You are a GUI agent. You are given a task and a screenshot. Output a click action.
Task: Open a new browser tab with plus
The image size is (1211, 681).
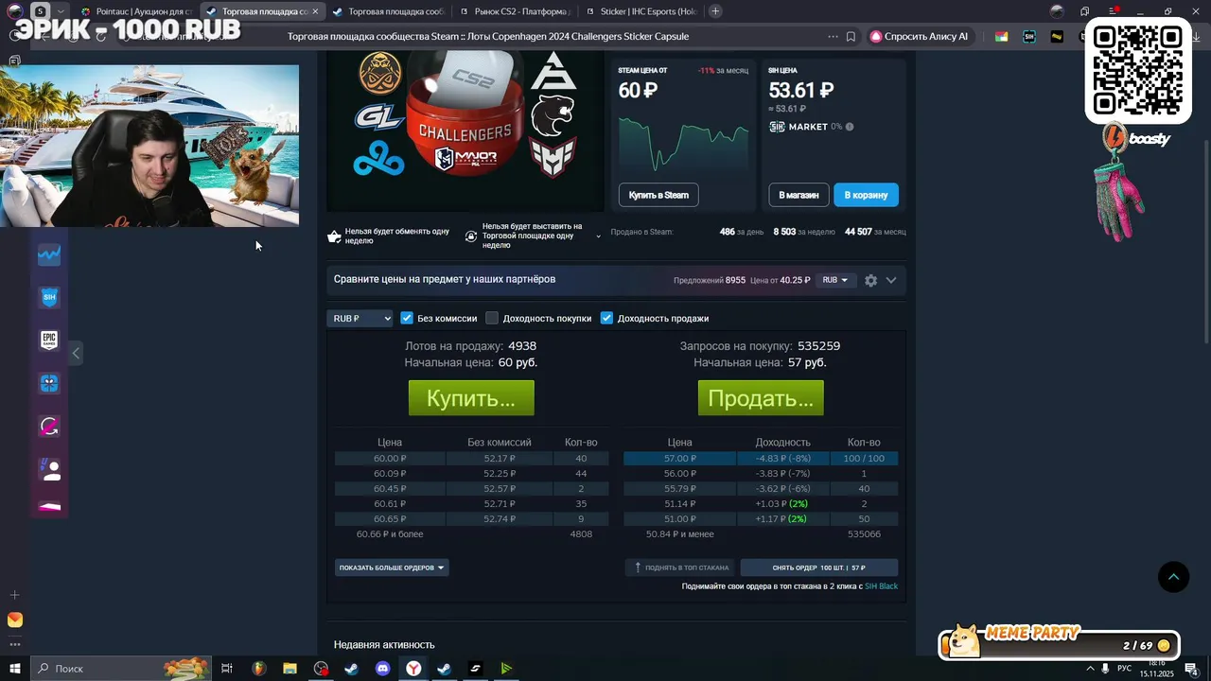[715, 11]
